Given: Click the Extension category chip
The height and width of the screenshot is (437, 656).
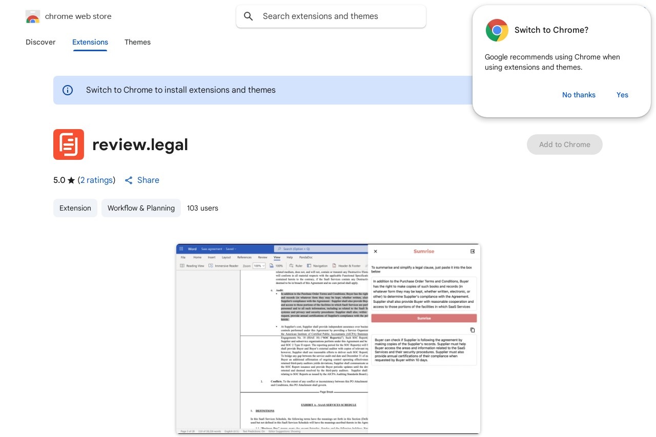Looking at the screenshot, I should tap(75, 208).
